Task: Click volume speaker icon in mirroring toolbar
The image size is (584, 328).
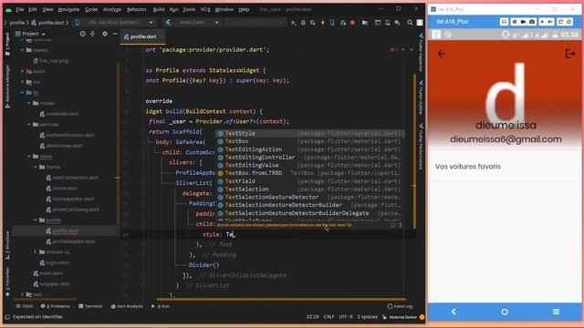Action: 551,22
